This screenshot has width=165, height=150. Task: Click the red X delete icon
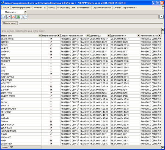(x=13, y=17)
